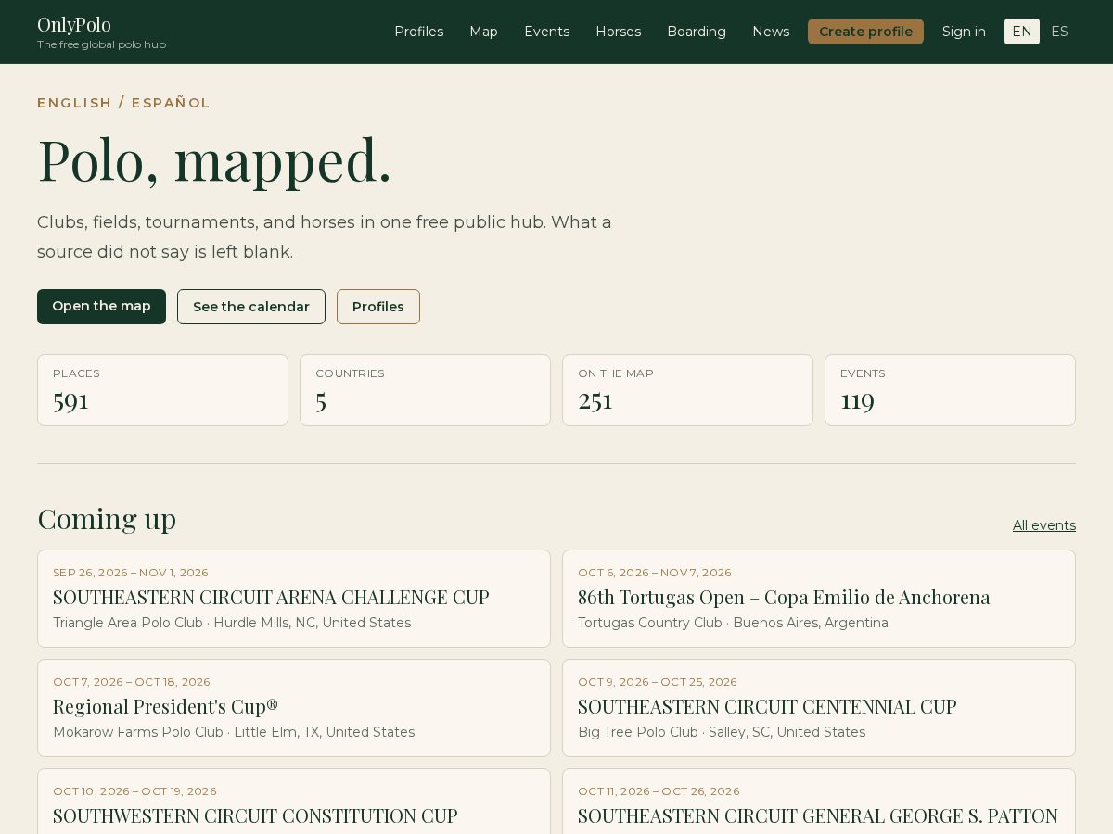Click the 'Polo, mapped.' headline
Screen dimensions: 1113x834
(214, 160)
